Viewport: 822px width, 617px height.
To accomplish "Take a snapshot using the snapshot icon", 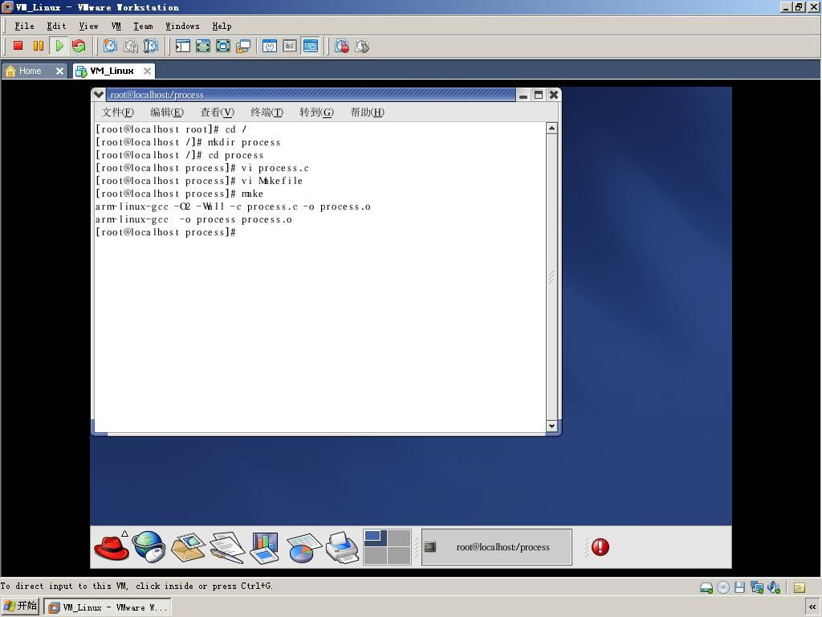I will 110,46.
